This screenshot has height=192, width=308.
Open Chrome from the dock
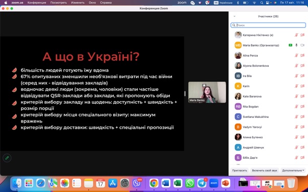pyautogui.click(x=154, y=183)
